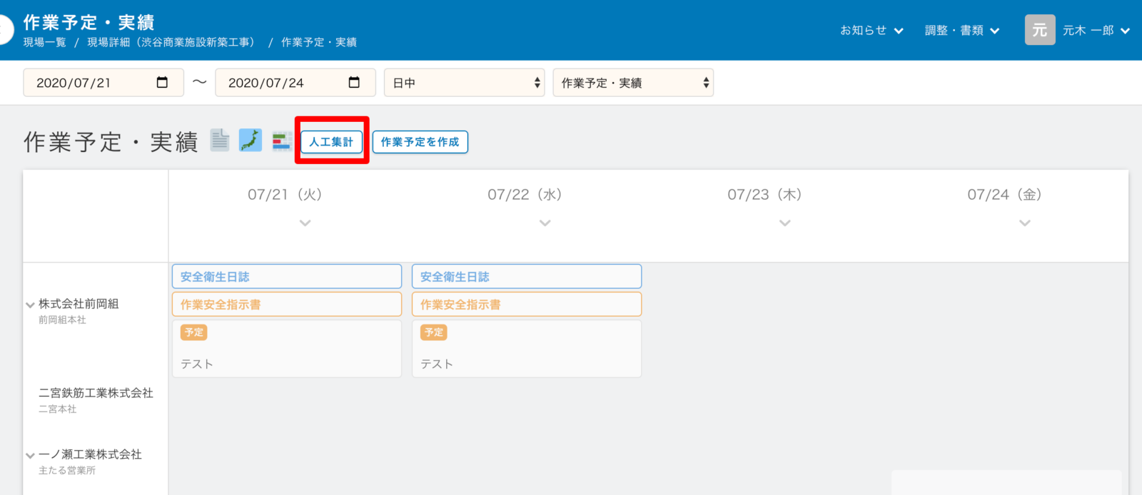Viewport: 1142px width, 495px height.
Task: Expand the 07/24 (金) column chevron
Action: (1025, 223)
